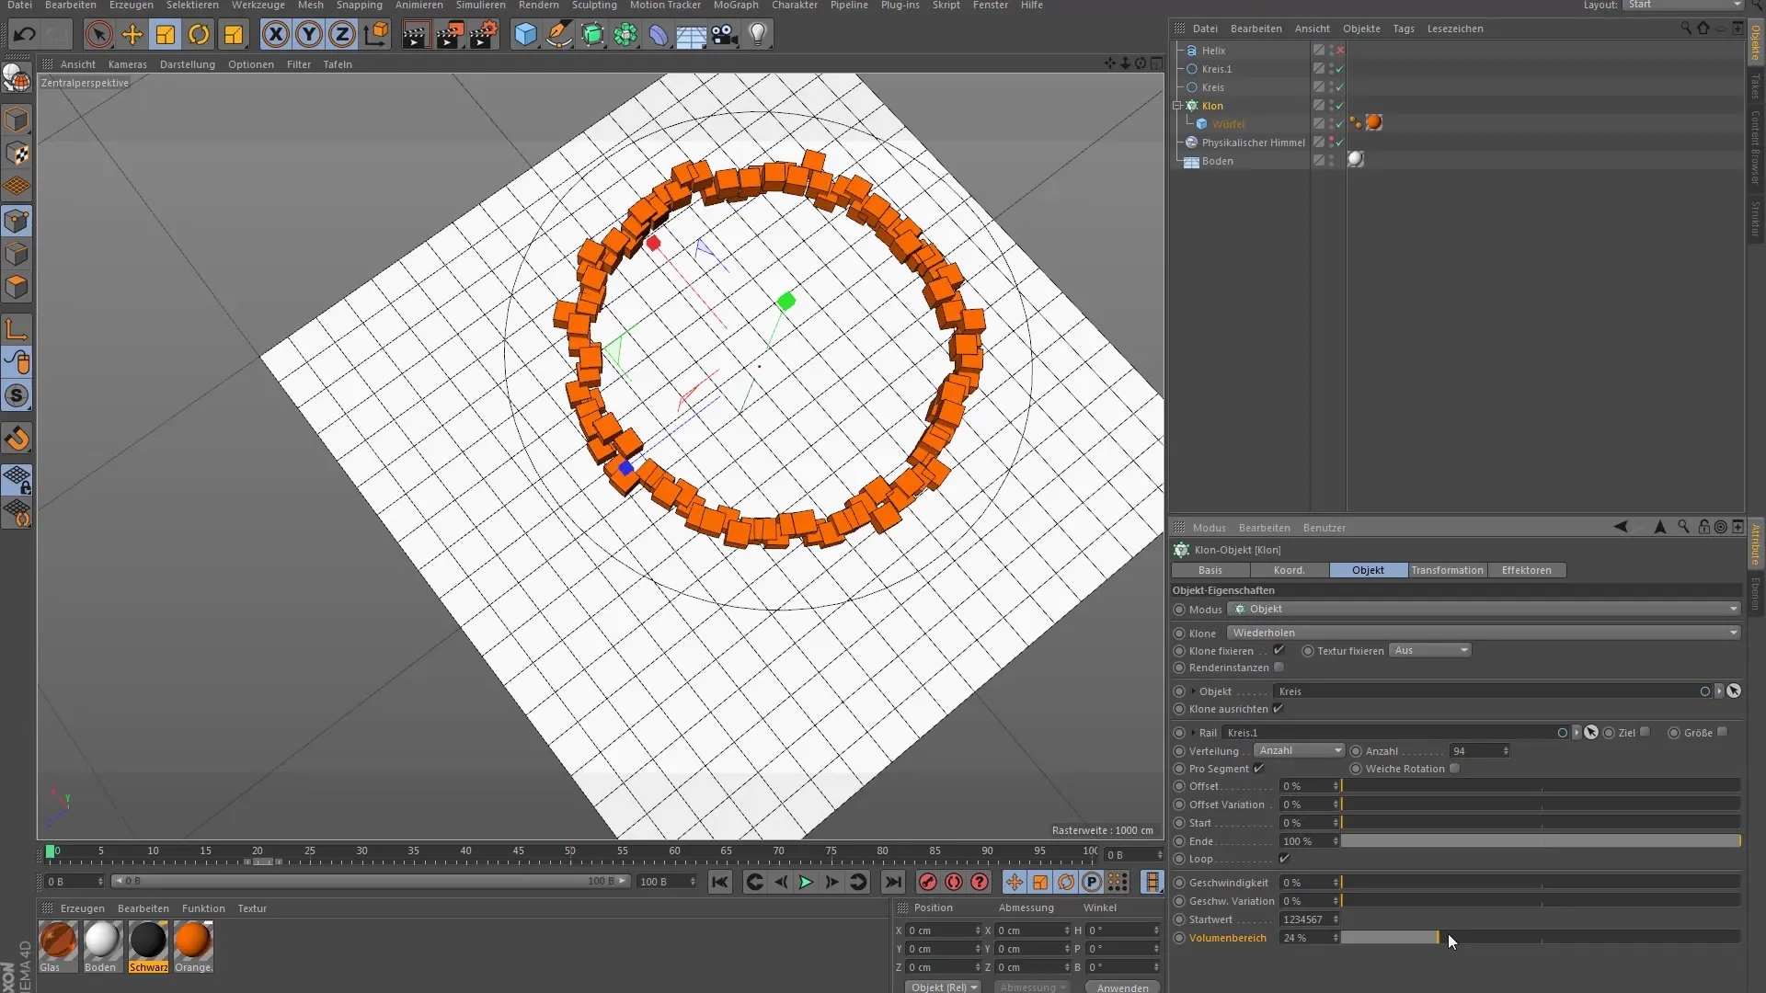Toggle Klone fixieren checkbox
Viewport: 1766px width, 993px height.
pyautogui.click(x=1279, y=650)
